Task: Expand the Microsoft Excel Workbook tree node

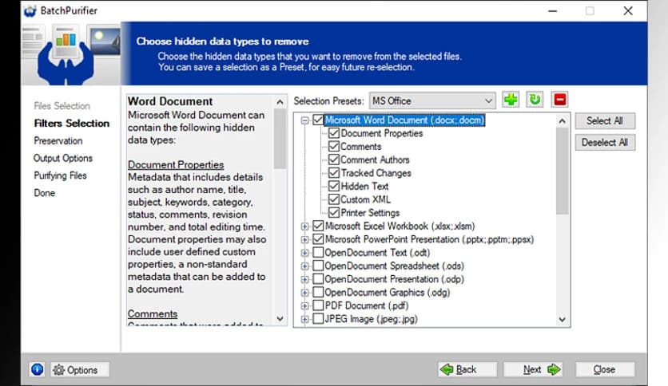Action: pyautogui.click(x=304, y=226)
